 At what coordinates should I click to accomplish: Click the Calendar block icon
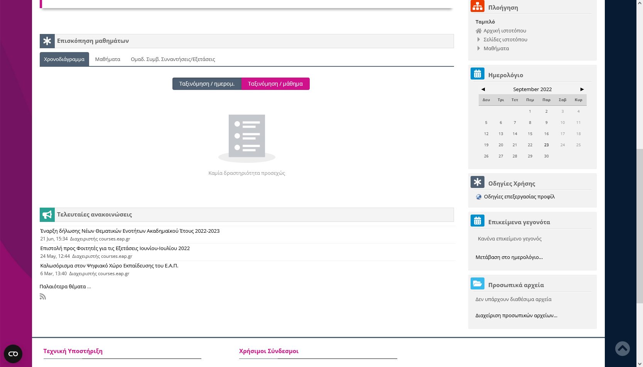tap(478, 74)
